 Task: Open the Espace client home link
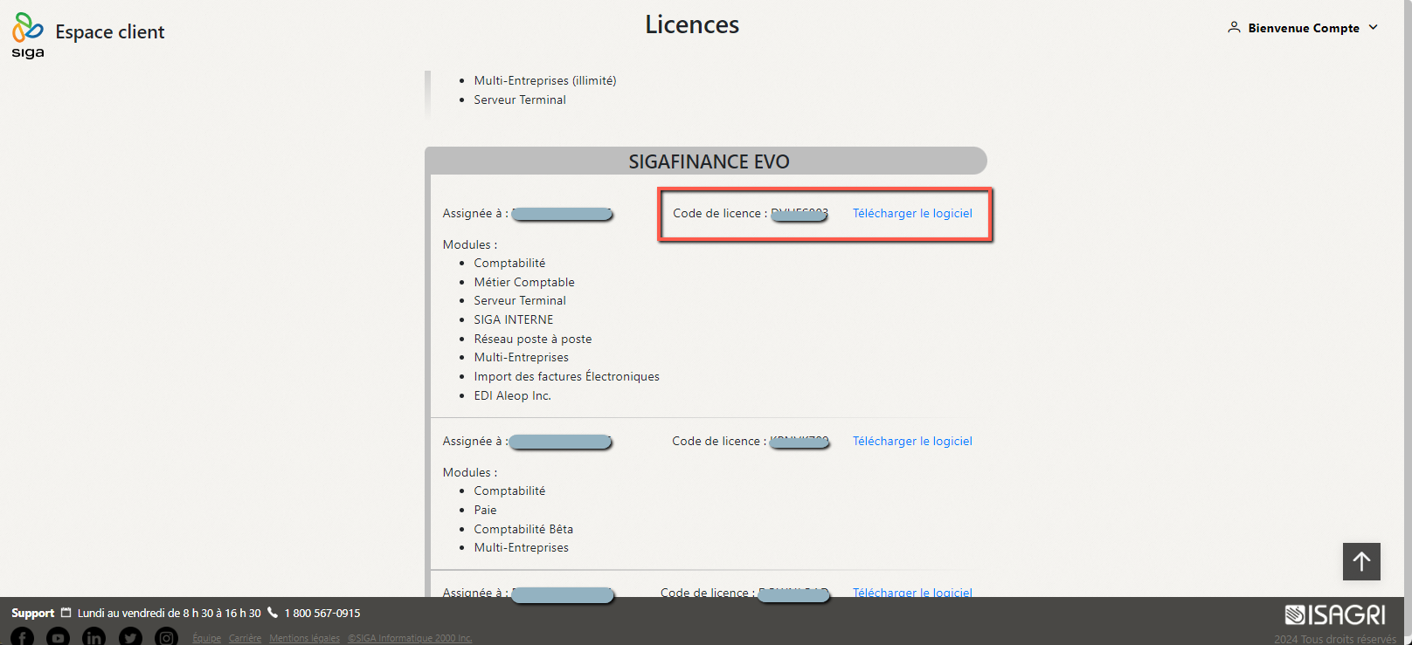pos(110,32)
